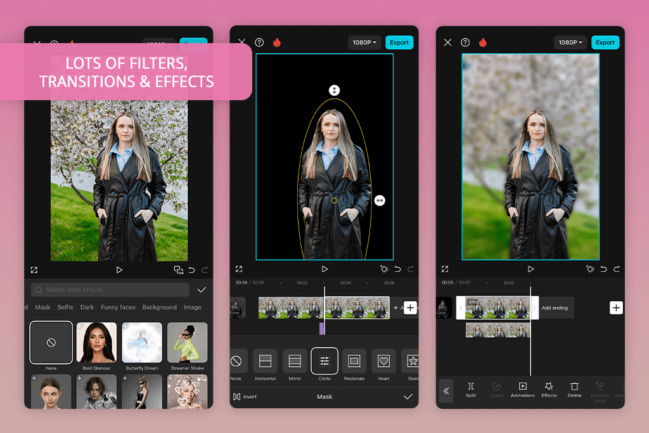Redo the action in right phone
The height and width of the screenshot is (433, 649).
pyautogui.click(x=616, y=269)
